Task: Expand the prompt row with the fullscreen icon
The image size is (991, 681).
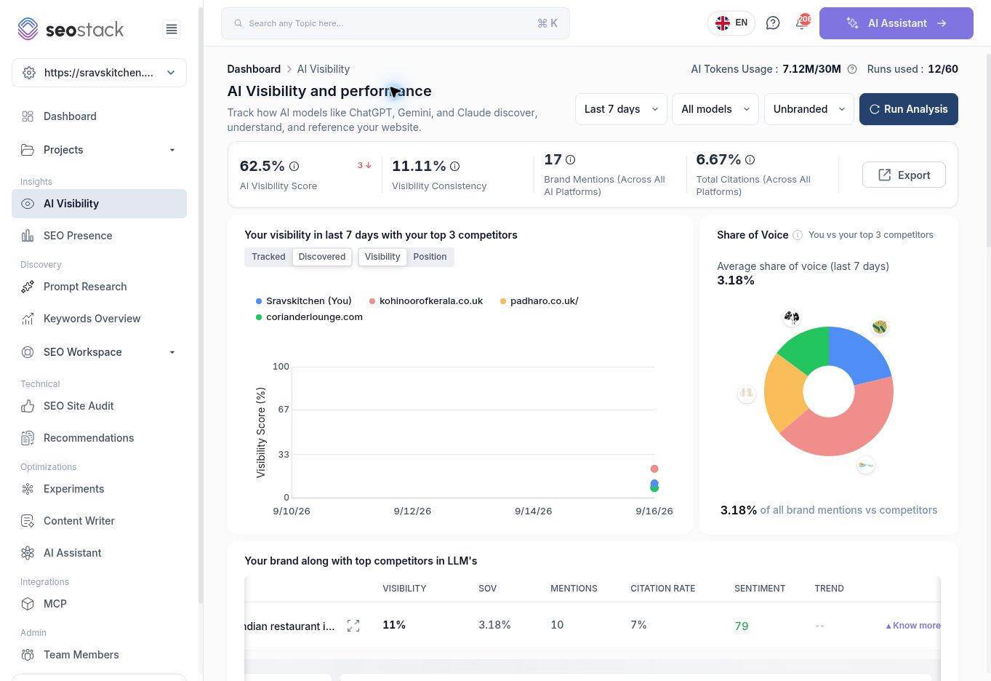Action: pos(353,626)
